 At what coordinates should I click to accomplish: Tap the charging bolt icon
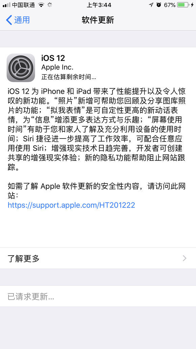click(192, 5)
